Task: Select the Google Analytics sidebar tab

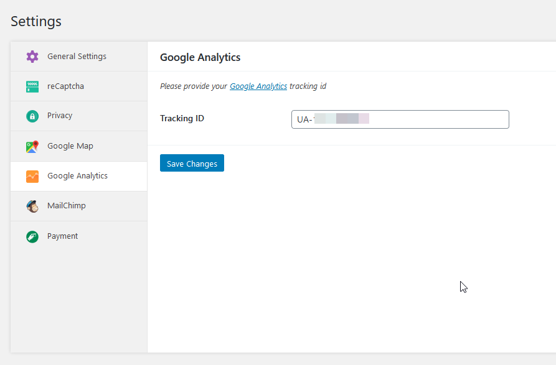Action: tap(77, 176)
